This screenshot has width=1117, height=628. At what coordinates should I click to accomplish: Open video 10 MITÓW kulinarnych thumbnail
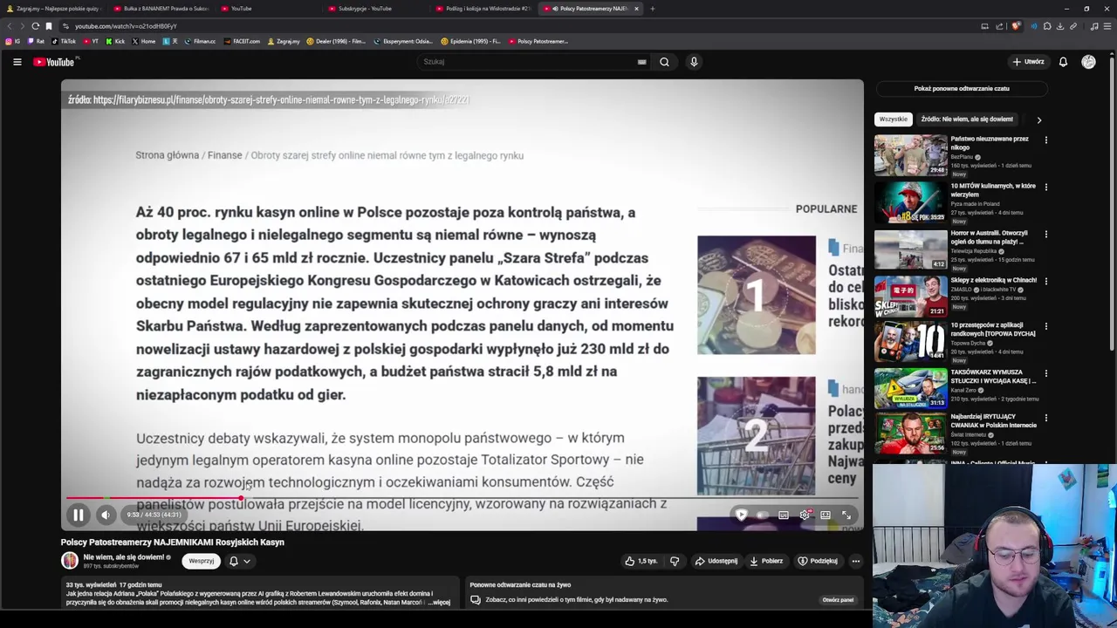[x=910, y=202]
